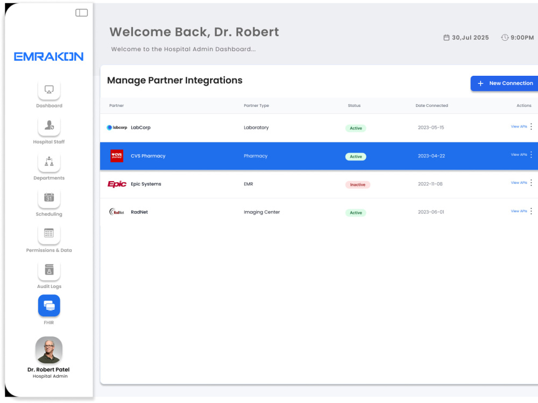
Task: Click the FHIR label under the icon
Action: pos(49,322)
